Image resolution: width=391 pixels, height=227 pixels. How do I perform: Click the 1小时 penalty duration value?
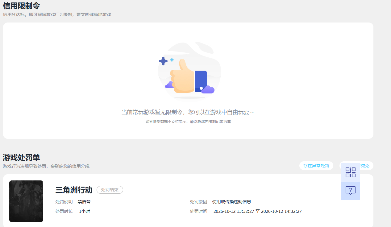point(84,211)
